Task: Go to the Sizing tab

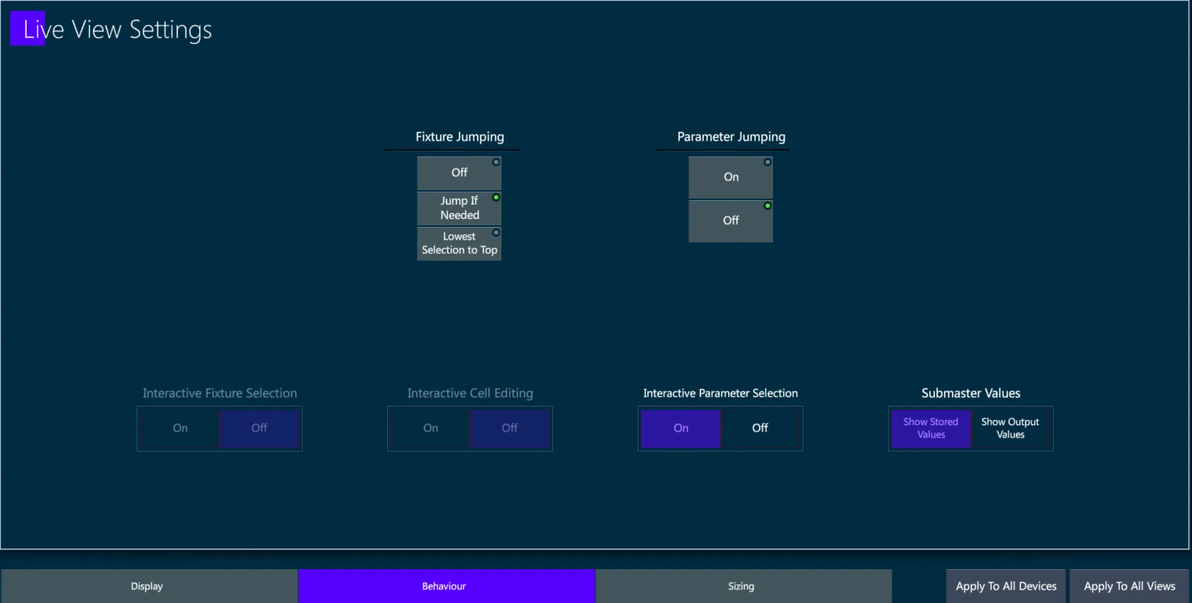Action: pyautogui.click(x=743, y=586)
